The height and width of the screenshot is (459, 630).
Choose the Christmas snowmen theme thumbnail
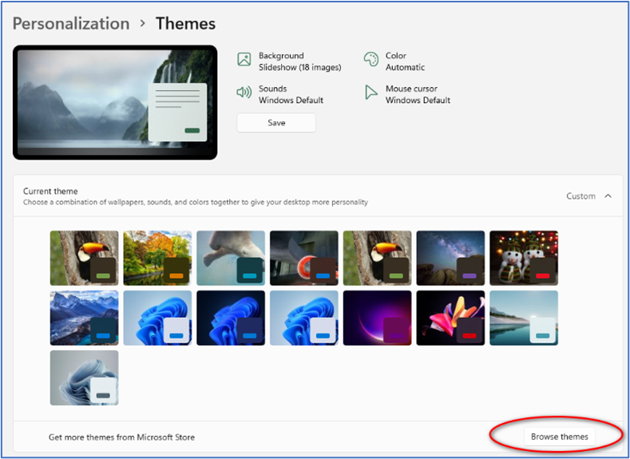(x=524, y=258)
